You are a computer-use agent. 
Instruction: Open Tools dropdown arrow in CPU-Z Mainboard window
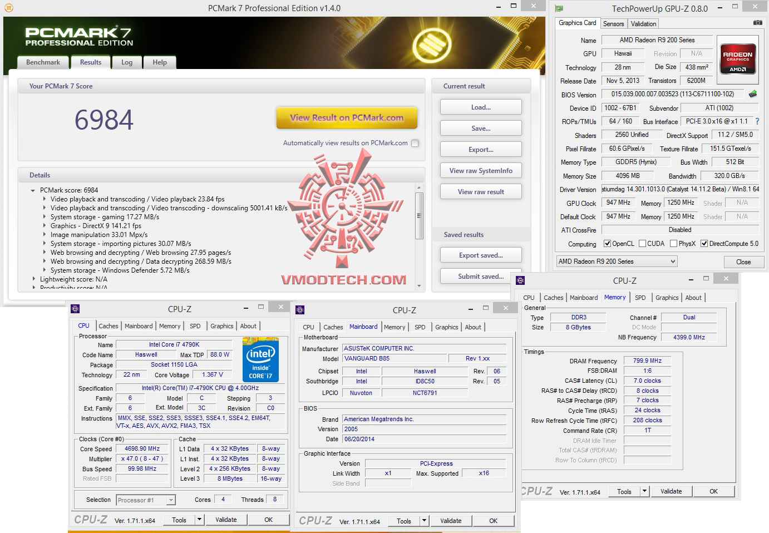[x=424, y=521]
